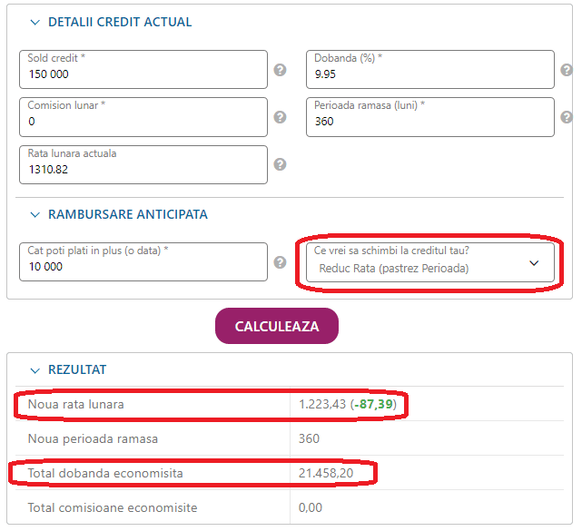
Task: Click help icon next to extra payment field
Action: [281, 262]
